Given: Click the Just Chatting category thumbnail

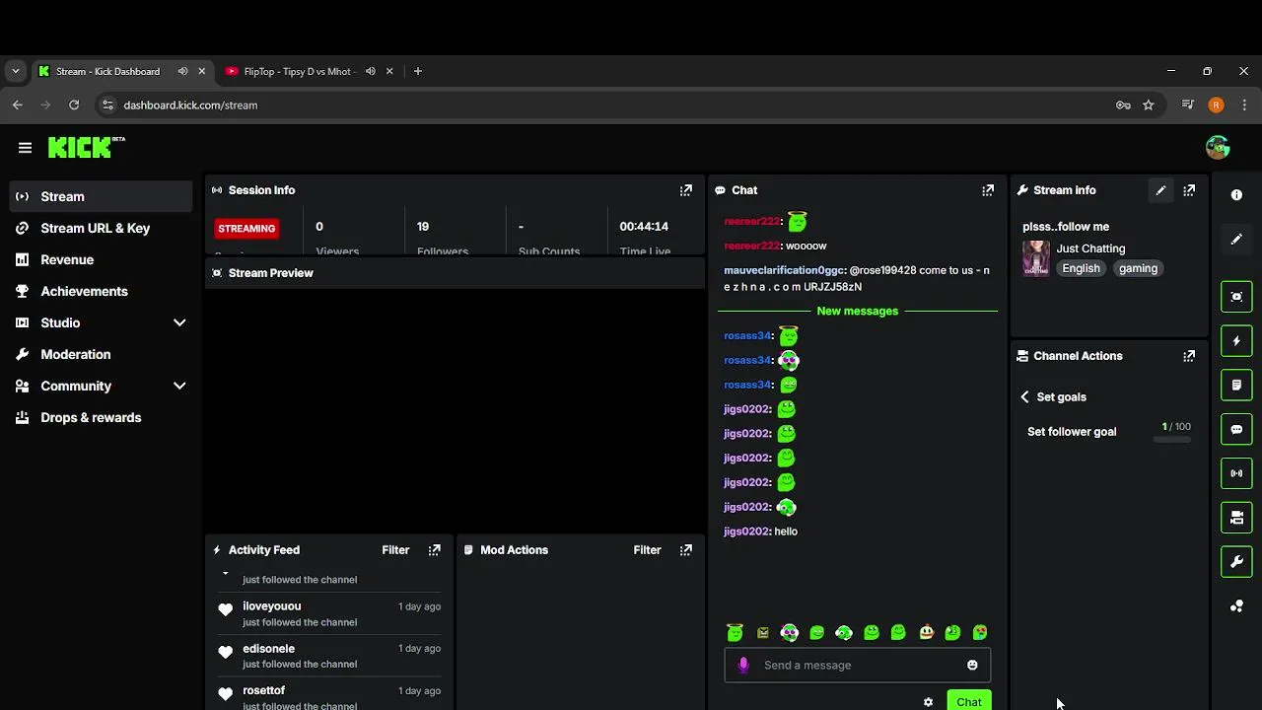Looking at the screenshot, I should pos(1036,258).
